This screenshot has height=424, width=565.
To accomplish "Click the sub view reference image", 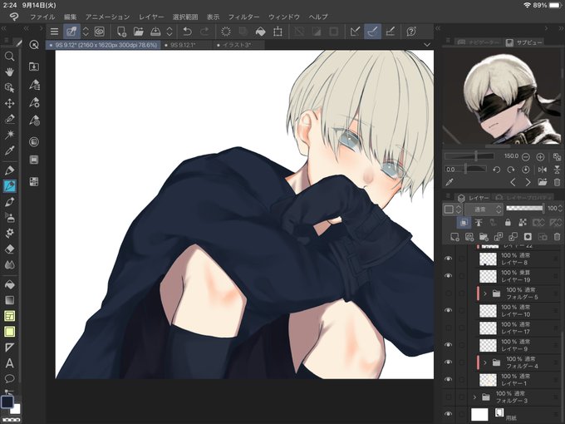I will pos(502,97).
